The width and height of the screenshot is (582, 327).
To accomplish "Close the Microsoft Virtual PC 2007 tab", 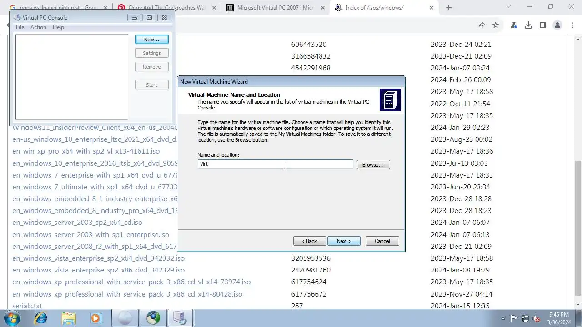I will (322, 8).
